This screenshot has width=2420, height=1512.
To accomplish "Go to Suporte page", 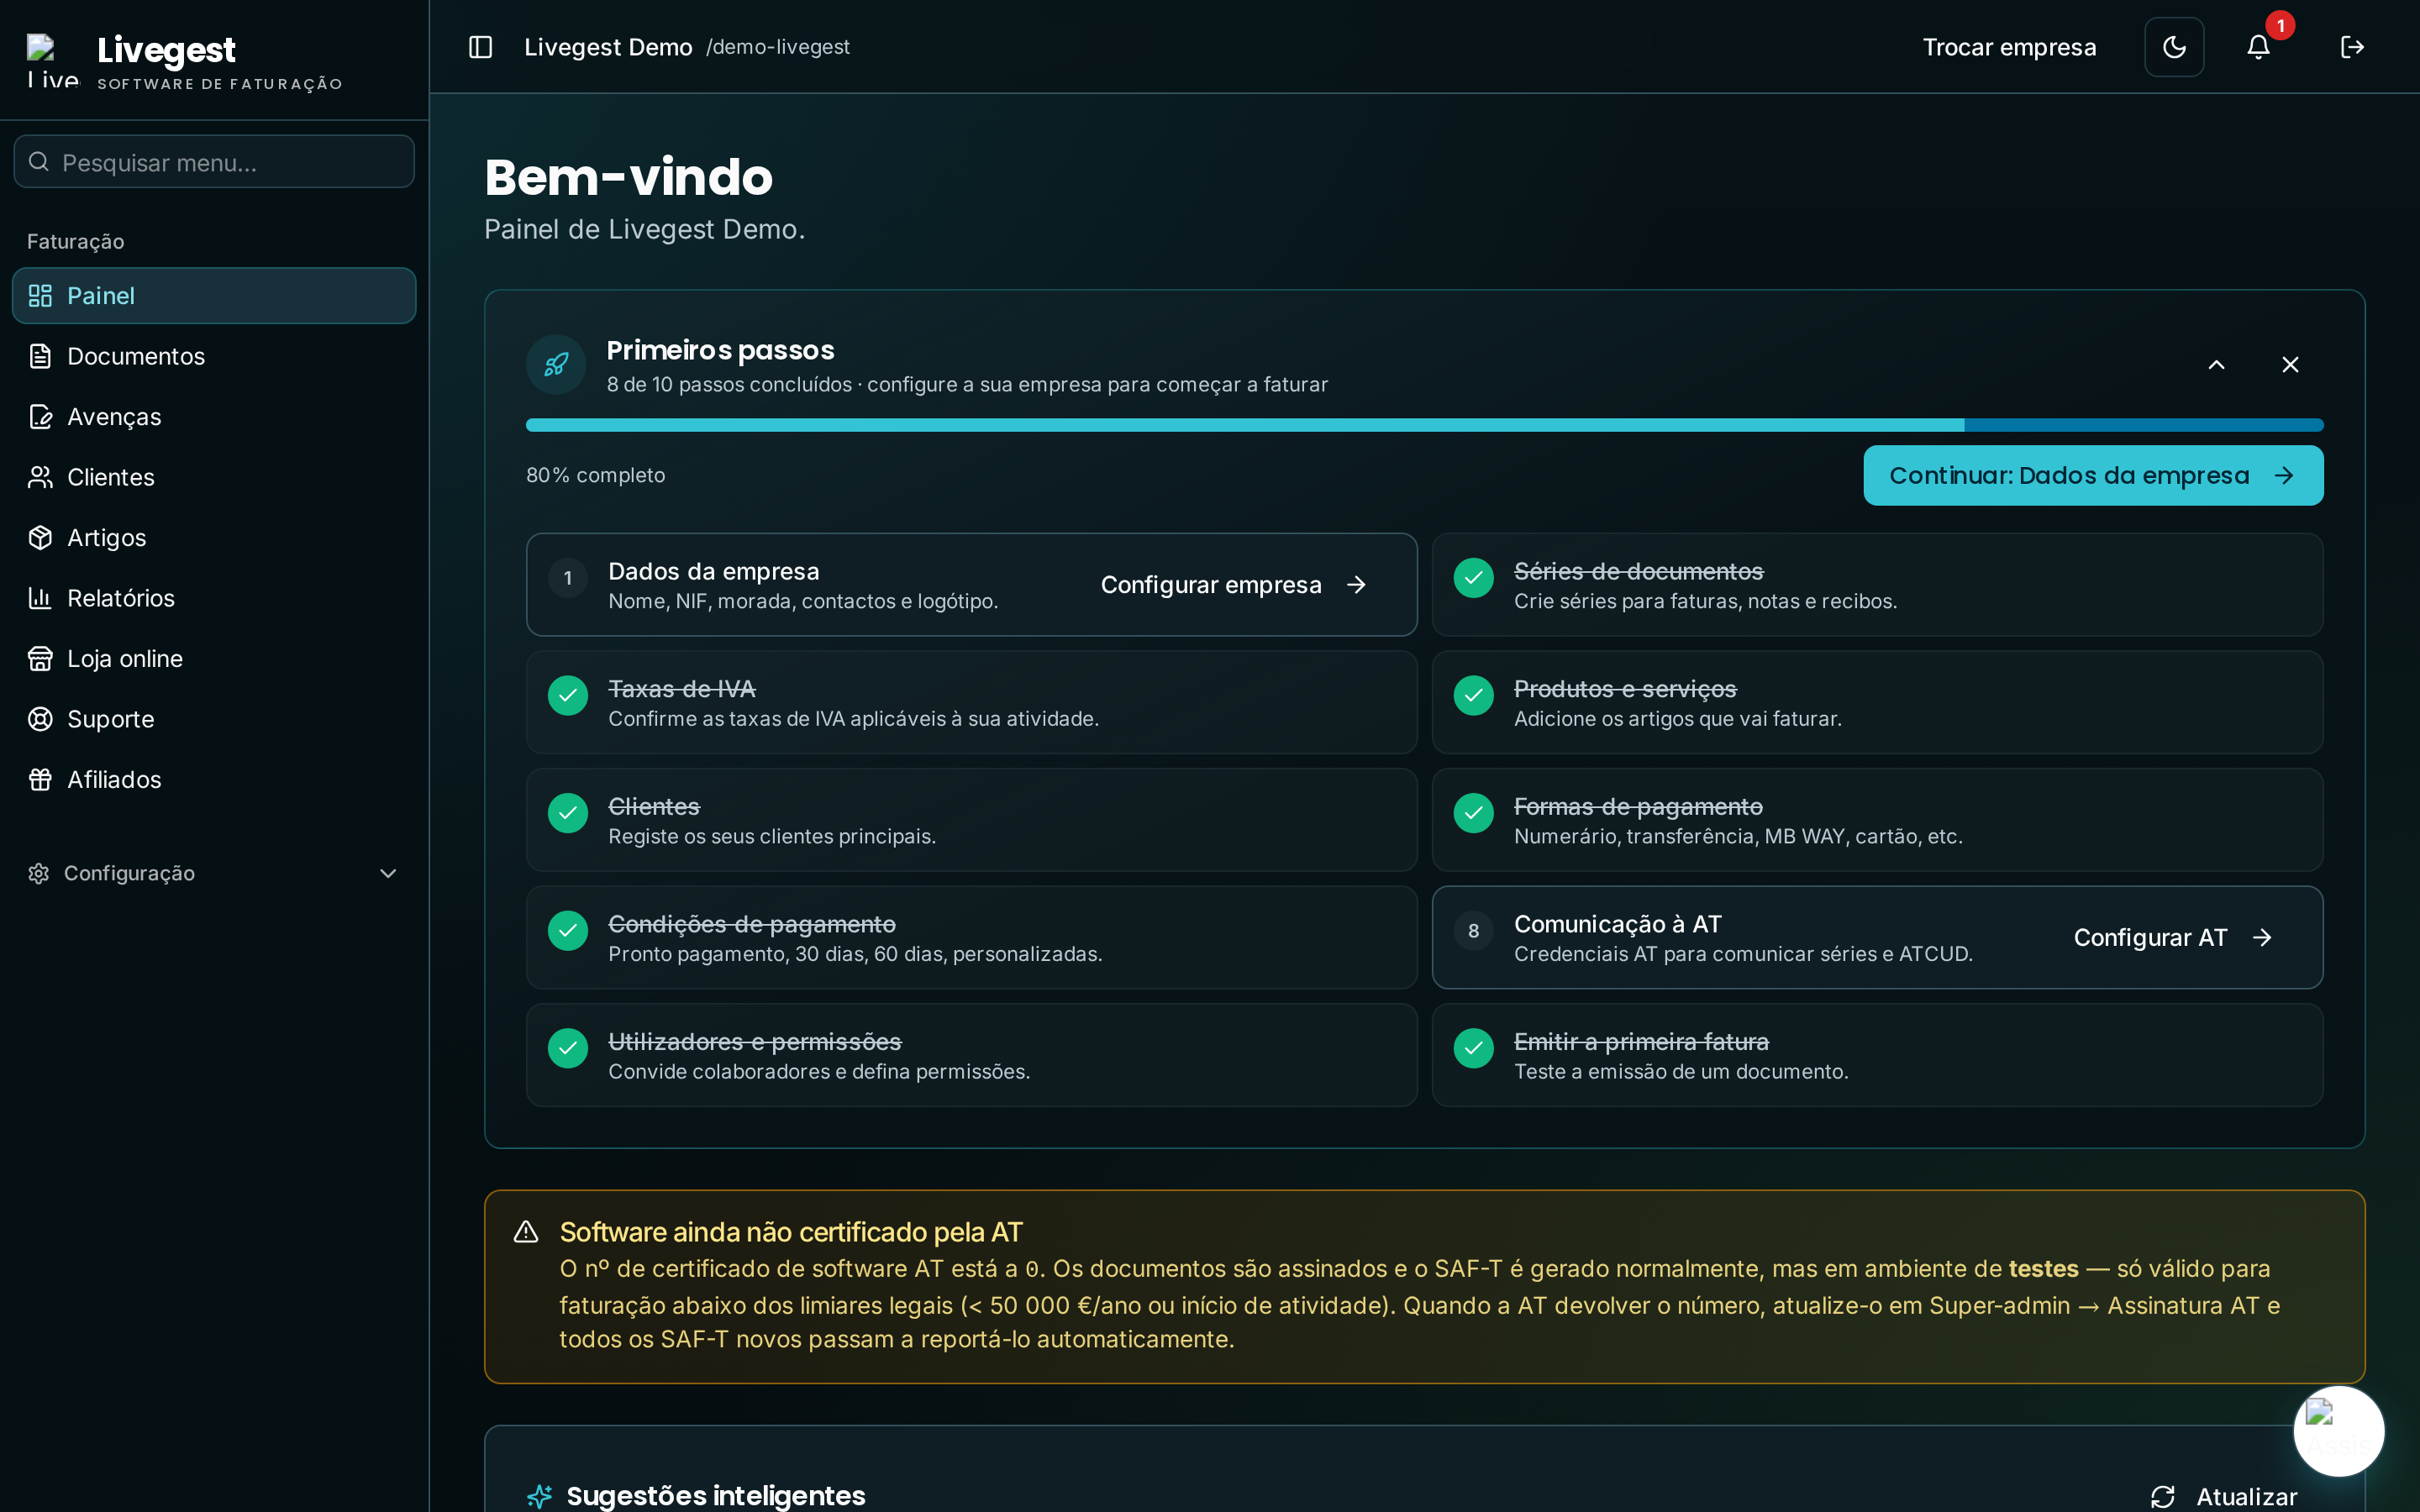I will pos(214,719).
